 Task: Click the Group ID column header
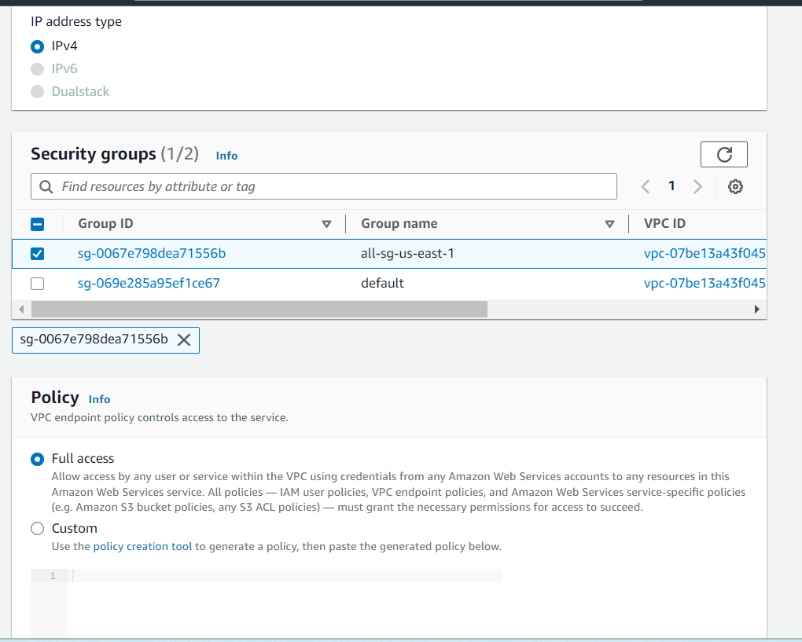point(105,223)
